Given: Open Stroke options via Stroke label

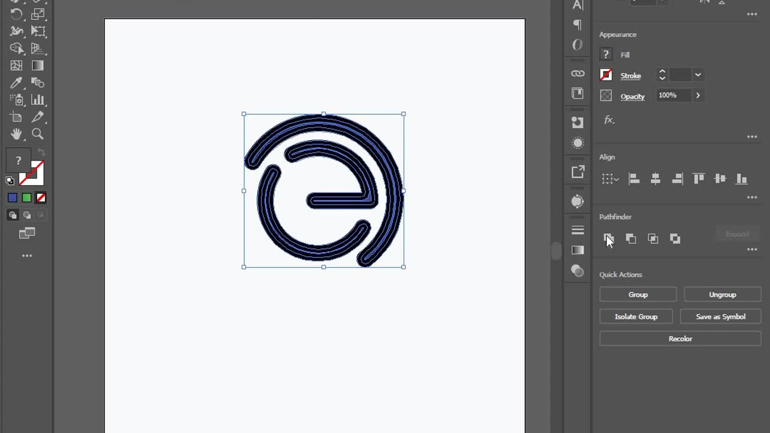Looking at the screenshot, I should [630, 76].
